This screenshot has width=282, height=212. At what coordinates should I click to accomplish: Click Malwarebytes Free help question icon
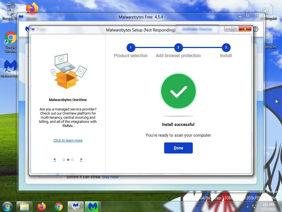click(x=256, y=29)
